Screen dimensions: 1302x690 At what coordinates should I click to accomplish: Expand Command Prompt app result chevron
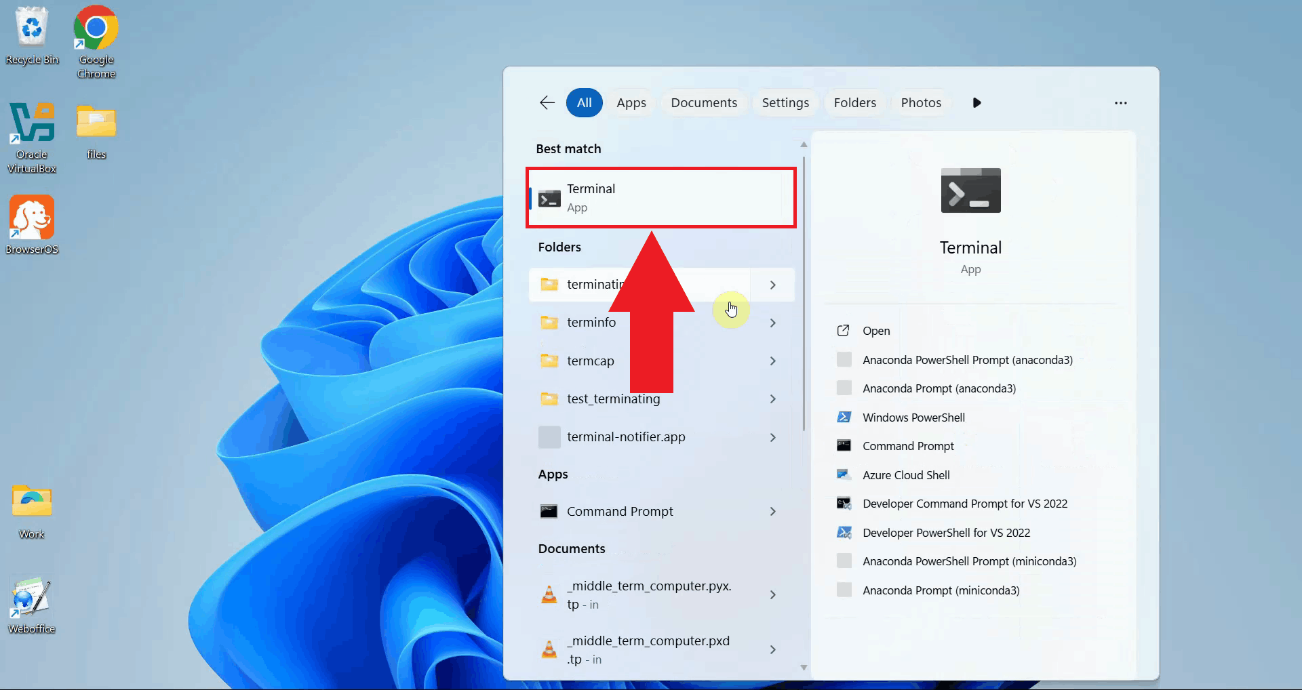click(772, 511)
